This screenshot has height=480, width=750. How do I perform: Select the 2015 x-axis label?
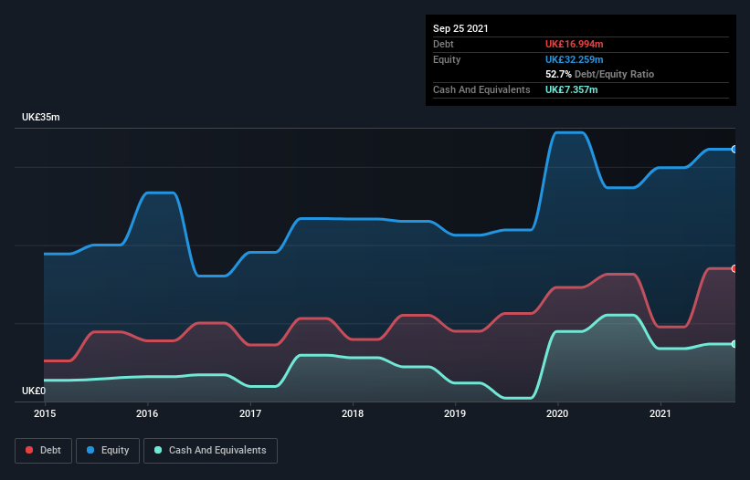pos(45,413)
